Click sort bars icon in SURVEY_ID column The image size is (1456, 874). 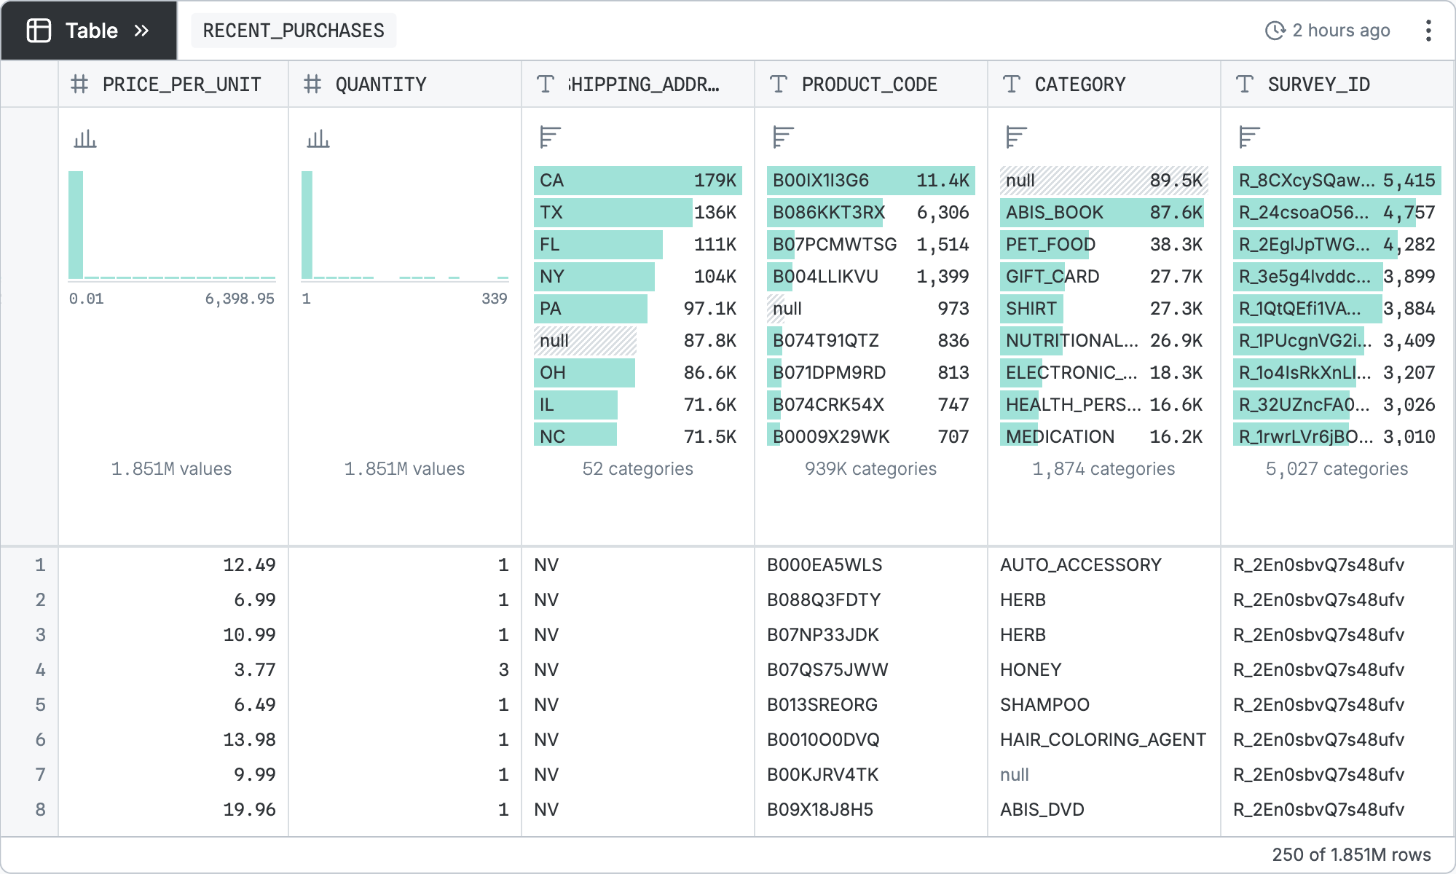coord(1249,137)
